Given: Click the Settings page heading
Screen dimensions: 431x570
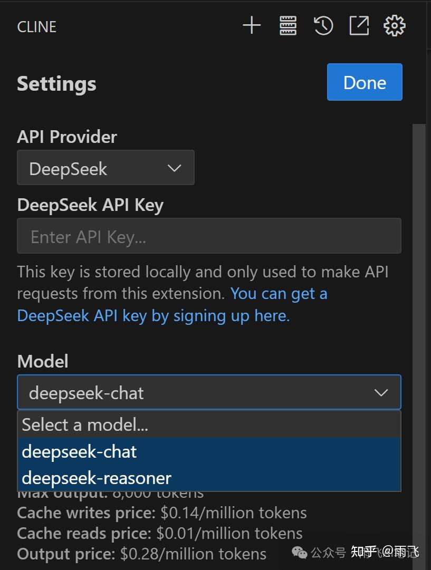Looking at the screenshot, I should [56, 83].
